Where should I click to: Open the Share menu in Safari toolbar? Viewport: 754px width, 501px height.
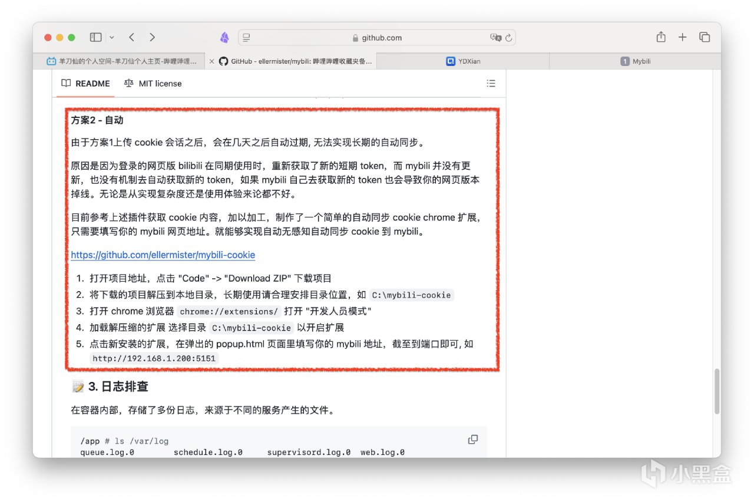click(661, 37)
